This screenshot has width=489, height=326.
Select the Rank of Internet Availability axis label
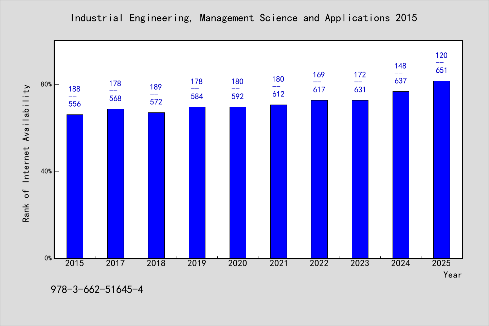(26, 153)
